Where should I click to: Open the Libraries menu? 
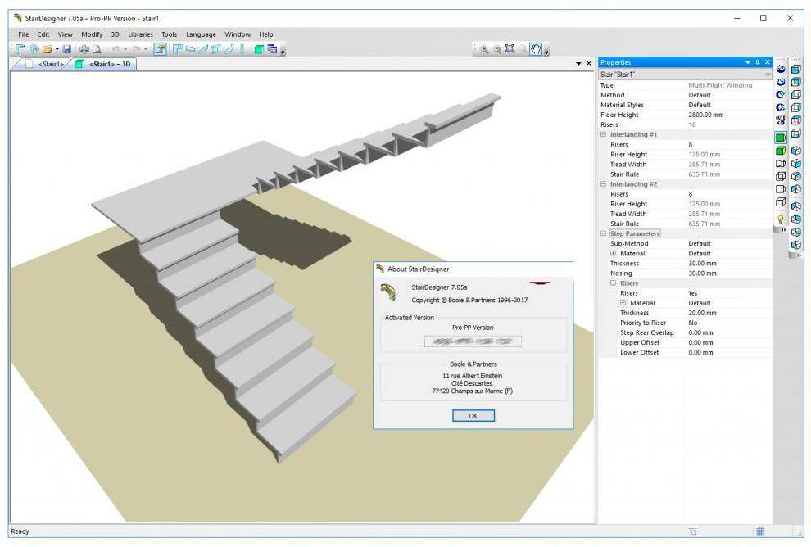[x=140, y=34]
